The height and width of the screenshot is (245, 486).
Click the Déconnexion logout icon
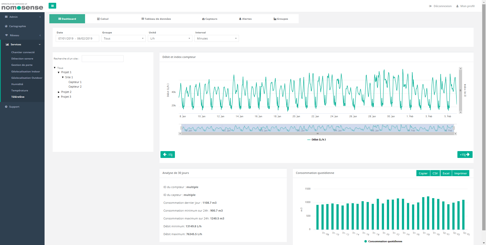[430, 6]
